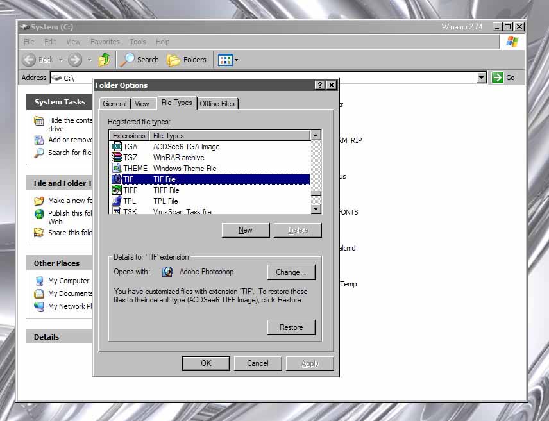The image size is (549, 421).
Task: Open Search from the Explorer toolbar
Action: click(x=139, y=60)
